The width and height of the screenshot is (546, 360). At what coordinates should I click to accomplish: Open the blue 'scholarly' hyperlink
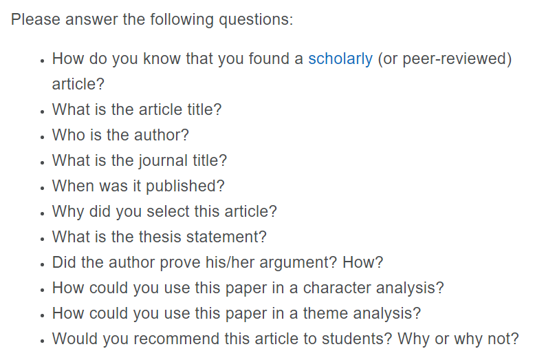point(340,59)
